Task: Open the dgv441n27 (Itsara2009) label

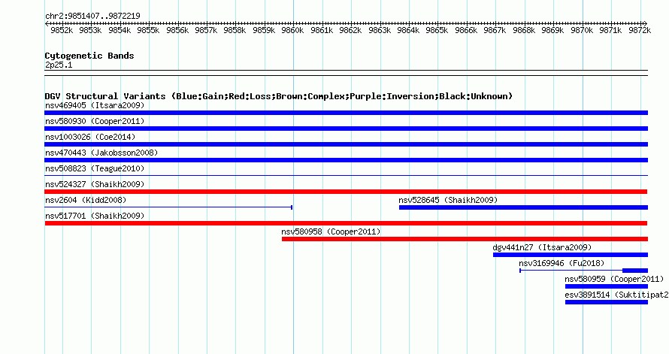Action: (x=542, y=247)
